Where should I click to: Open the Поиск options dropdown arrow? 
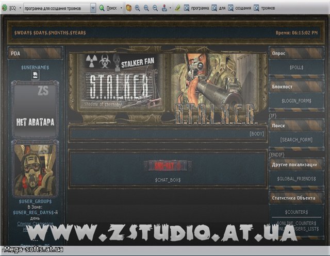coord(121,8)
